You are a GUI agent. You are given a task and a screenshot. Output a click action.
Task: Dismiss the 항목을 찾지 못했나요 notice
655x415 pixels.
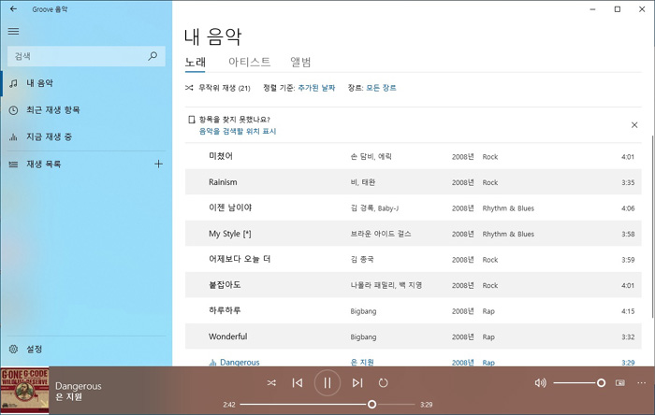[x=634, y=124]
